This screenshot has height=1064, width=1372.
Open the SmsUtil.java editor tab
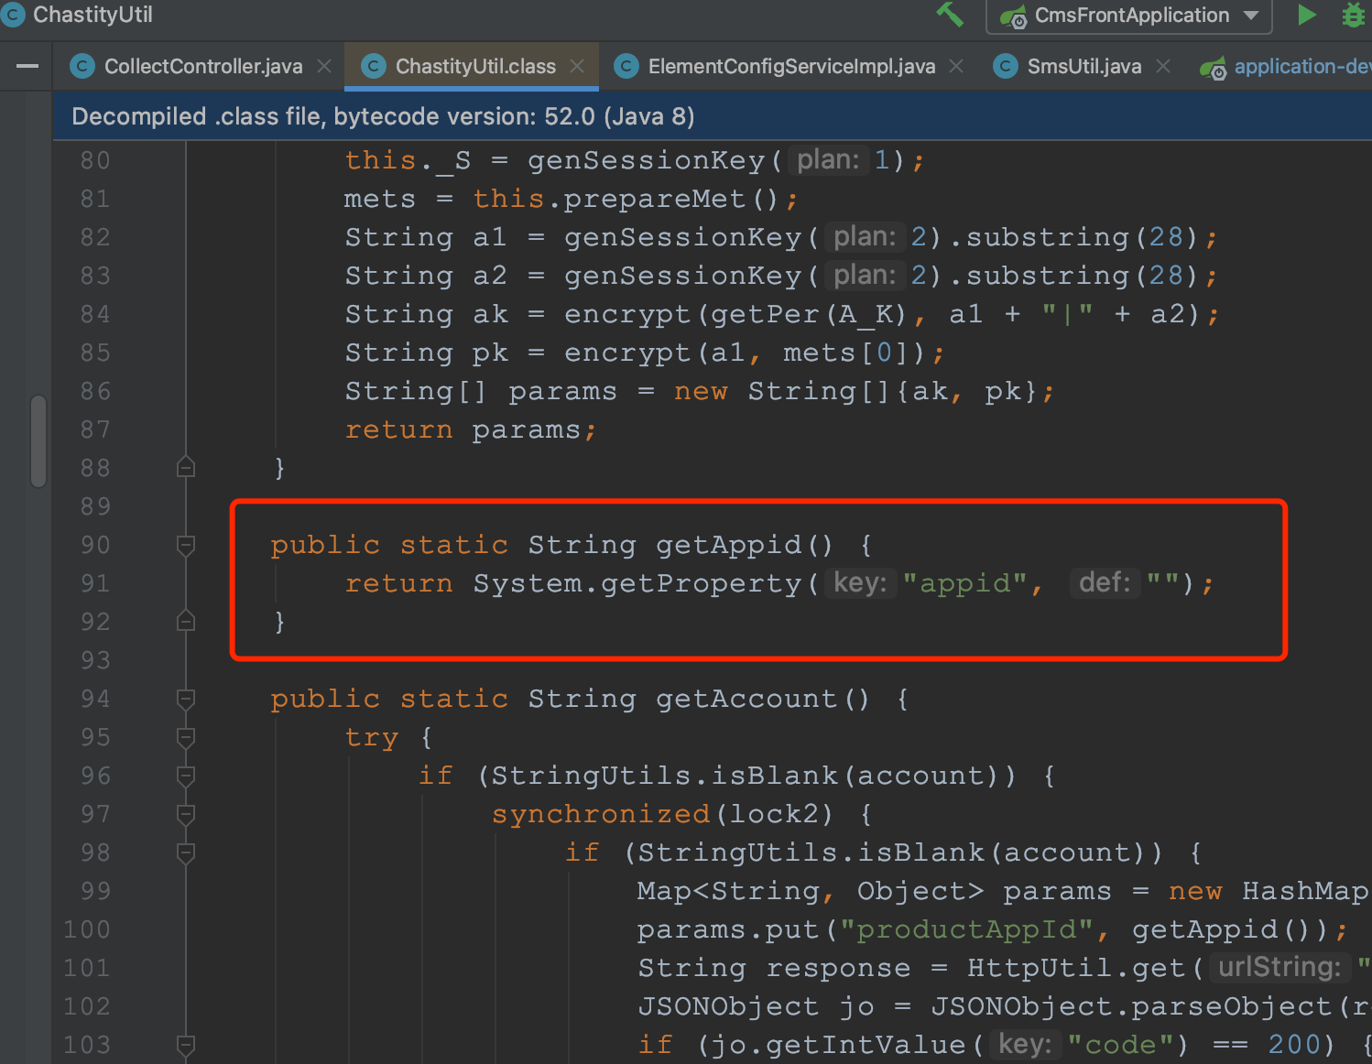1083,66
